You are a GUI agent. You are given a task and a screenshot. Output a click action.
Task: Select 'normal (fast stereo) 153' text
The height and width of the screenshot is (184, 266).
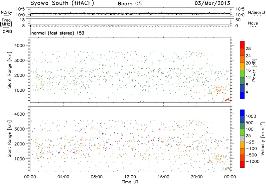tap(58, 33)
